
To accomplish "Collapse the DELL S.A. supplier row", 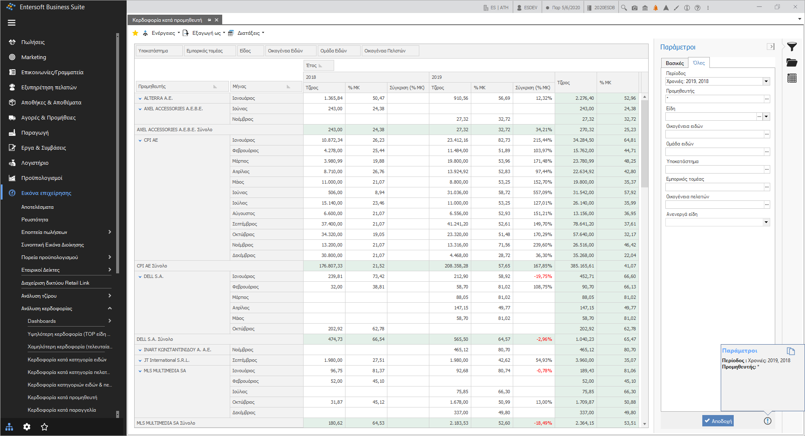I will coord(140,277).
